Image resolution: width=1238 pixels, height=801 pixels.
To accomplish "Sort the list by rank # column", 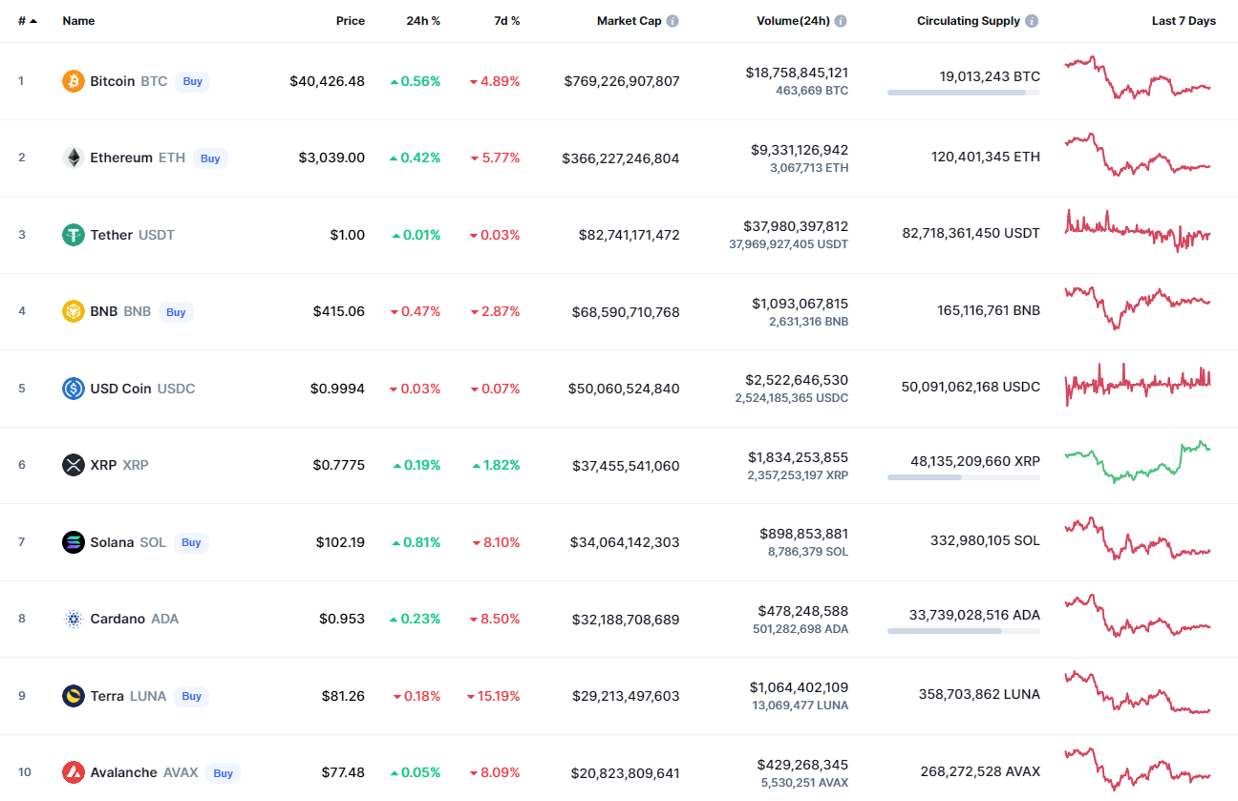I will (27, 21).
